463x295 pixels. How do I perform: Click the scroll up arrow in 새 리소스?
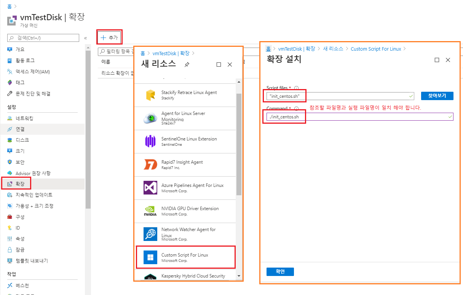pyautogui.click(x=239, y=82)
